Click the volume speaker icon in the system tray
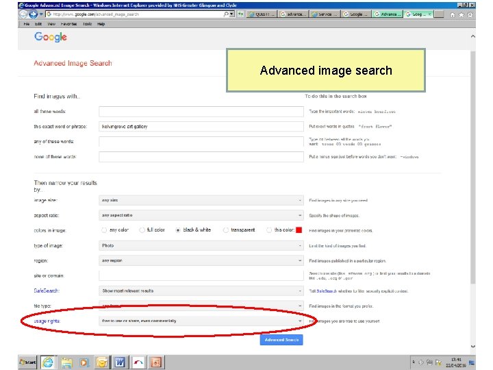493x370 pixels. tap(421, 362)
